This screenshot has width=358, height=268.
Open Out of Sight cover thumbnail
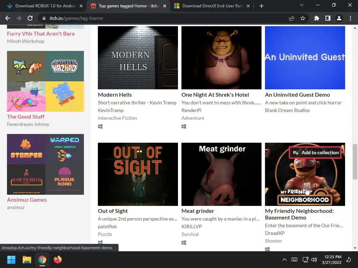coord(138,174)
